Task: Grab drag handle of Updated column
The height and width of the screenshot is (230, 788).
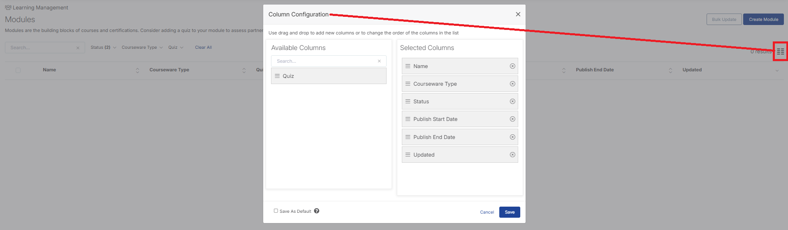Action: 408,155
